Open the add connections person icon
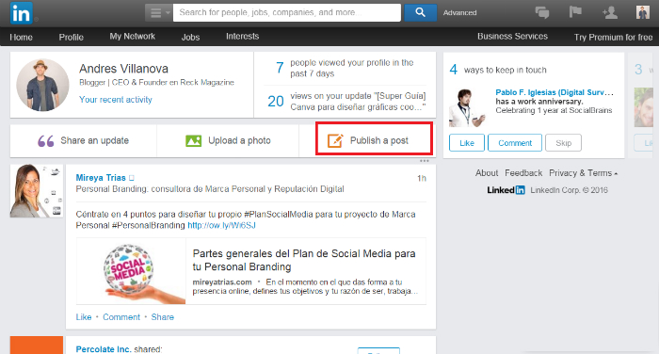The height and width of the screenshot is (354, 659). tap(610, 12)
